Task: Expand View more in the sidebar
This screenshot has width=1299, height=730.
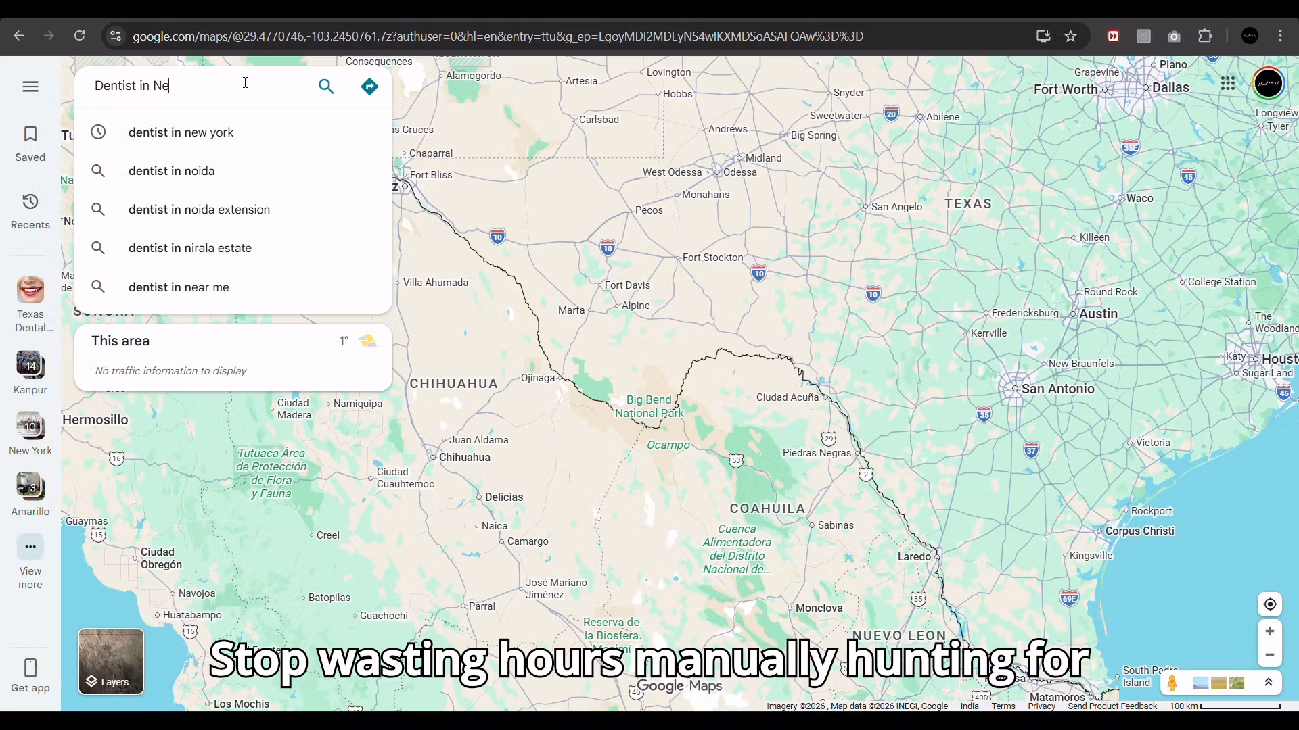Action: pos(30,547)
